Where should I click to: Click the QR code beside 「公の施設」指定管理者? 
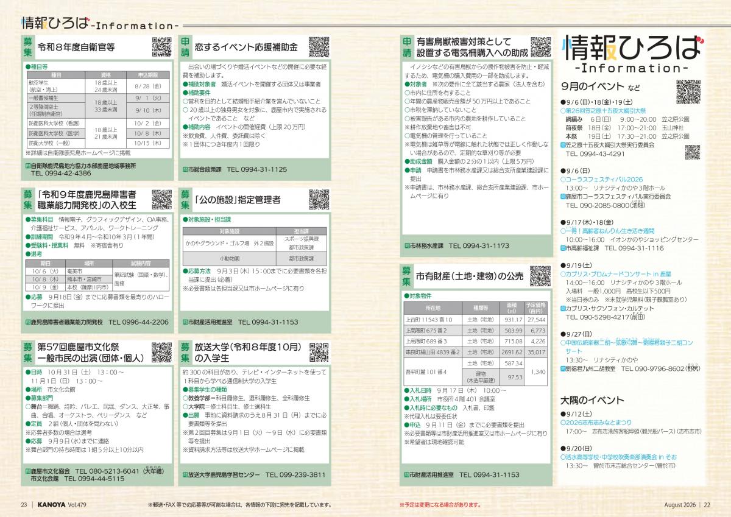[319, 199]
